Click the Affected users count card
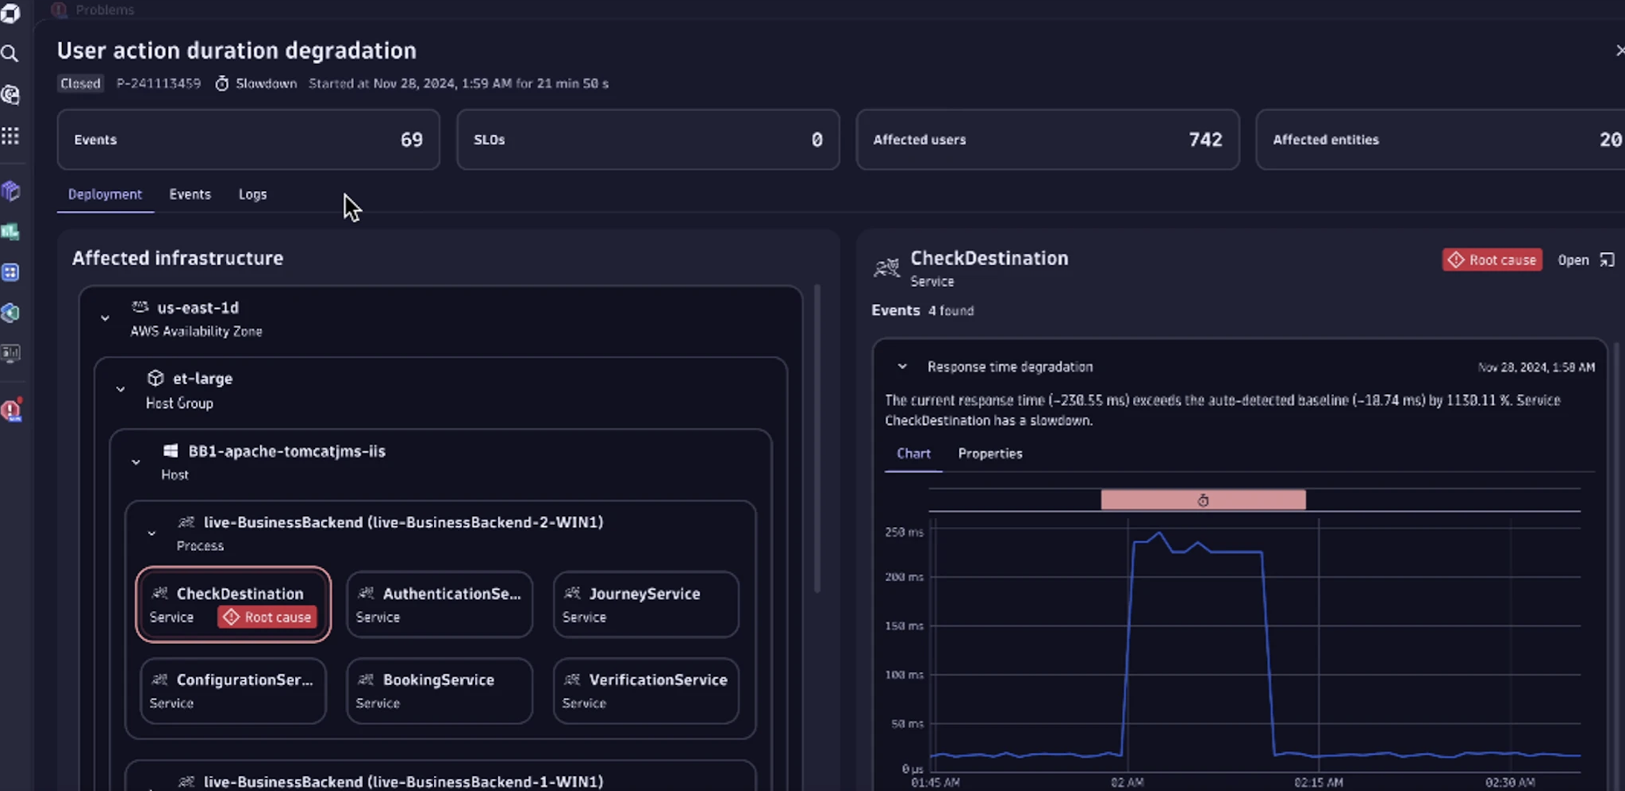Image resolution: width=1625 pixels, height=791 pixels. [1047, 140]
